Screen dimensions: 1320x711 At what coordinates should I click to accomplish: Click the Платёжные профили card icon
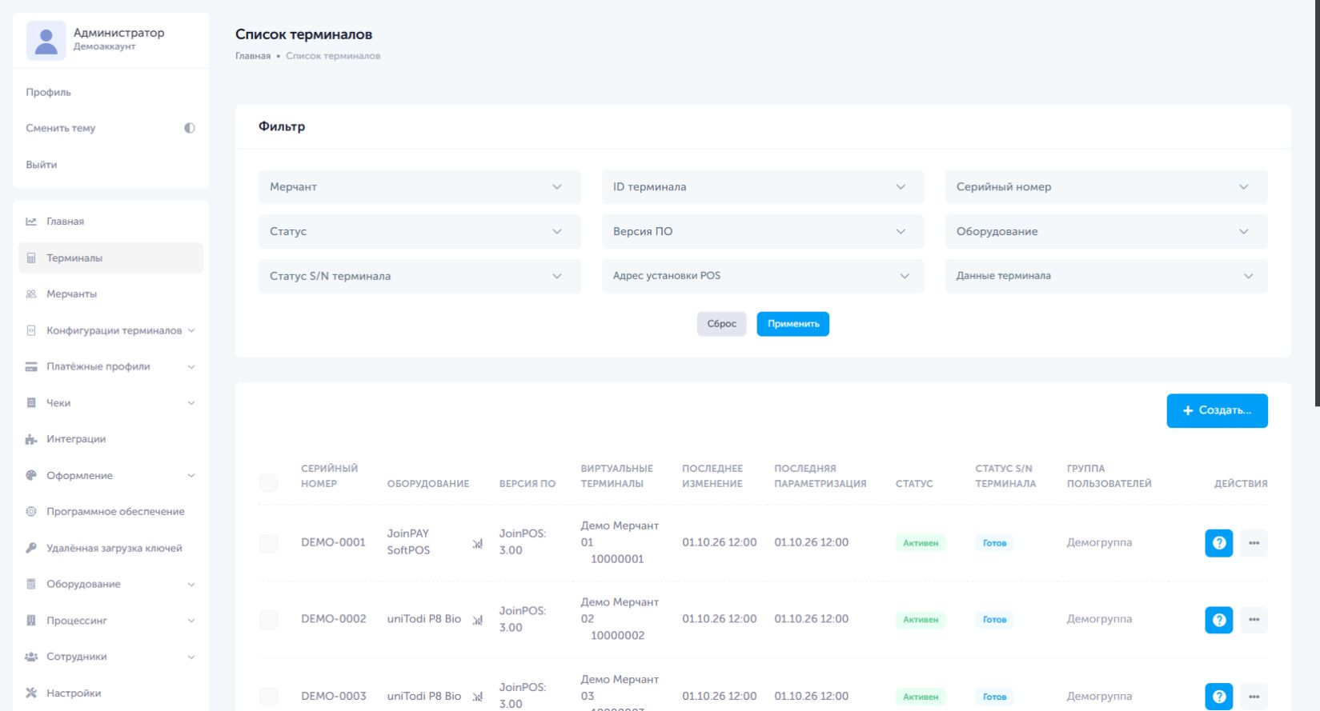[31, 367]
